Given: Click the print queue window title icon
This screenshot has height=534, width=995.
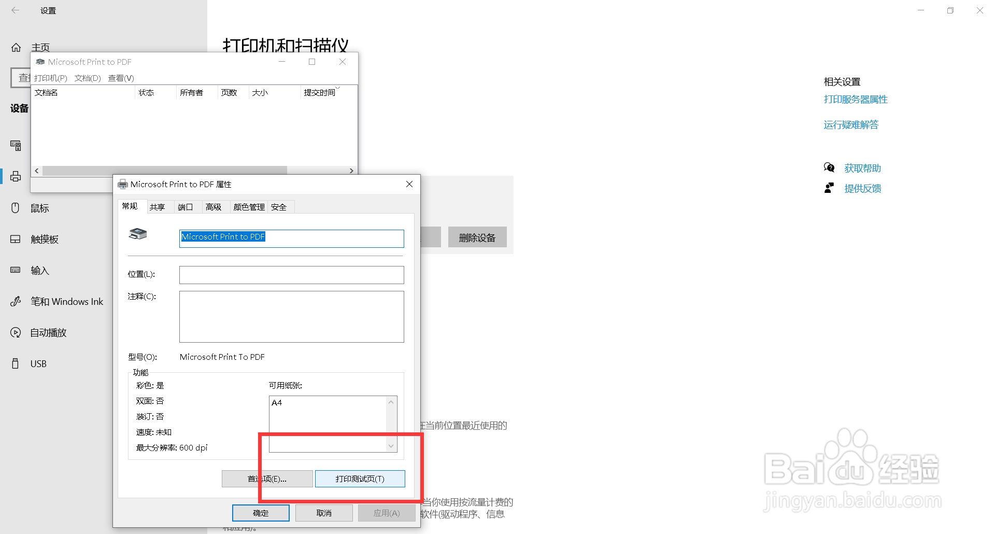Looking at the screenshot, I should click(40, 62).
